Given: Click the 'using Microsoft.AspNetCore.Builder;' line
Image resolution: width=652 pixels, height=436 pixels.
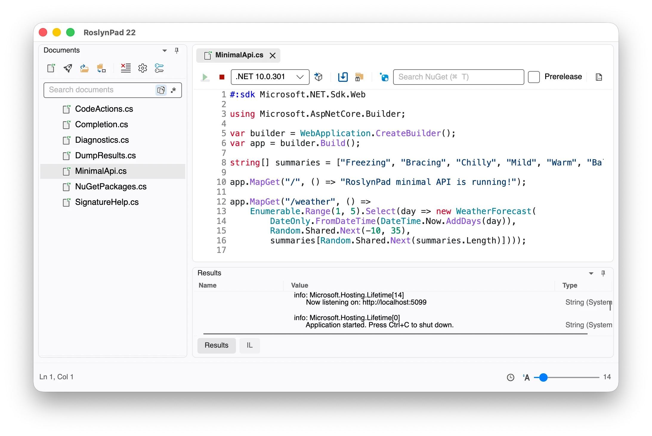Looking at the screenshot, I should point(318,114).
